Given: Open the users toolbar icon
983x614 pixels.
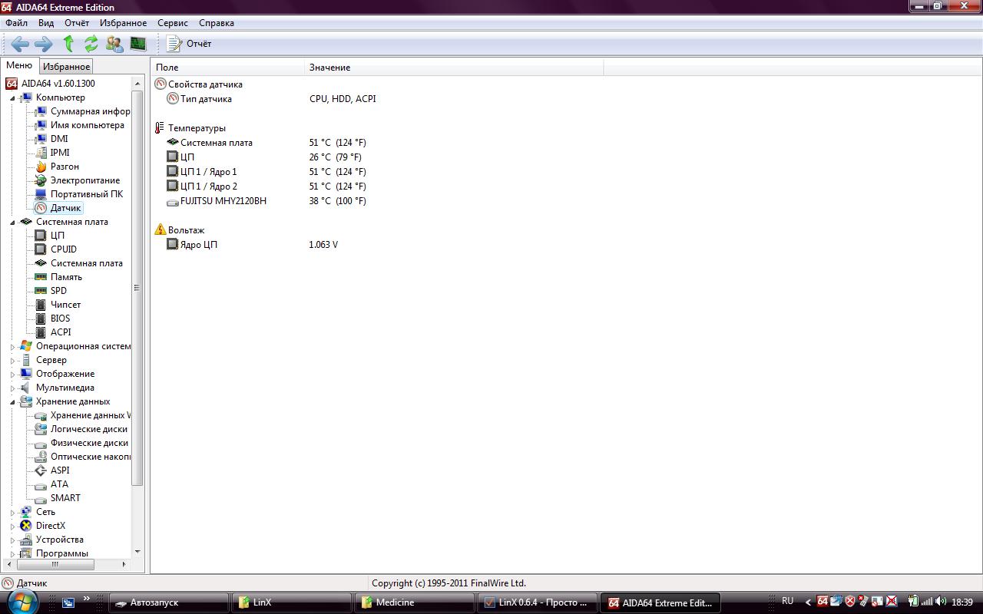Looking at the screenshot, I should [114, 44].
